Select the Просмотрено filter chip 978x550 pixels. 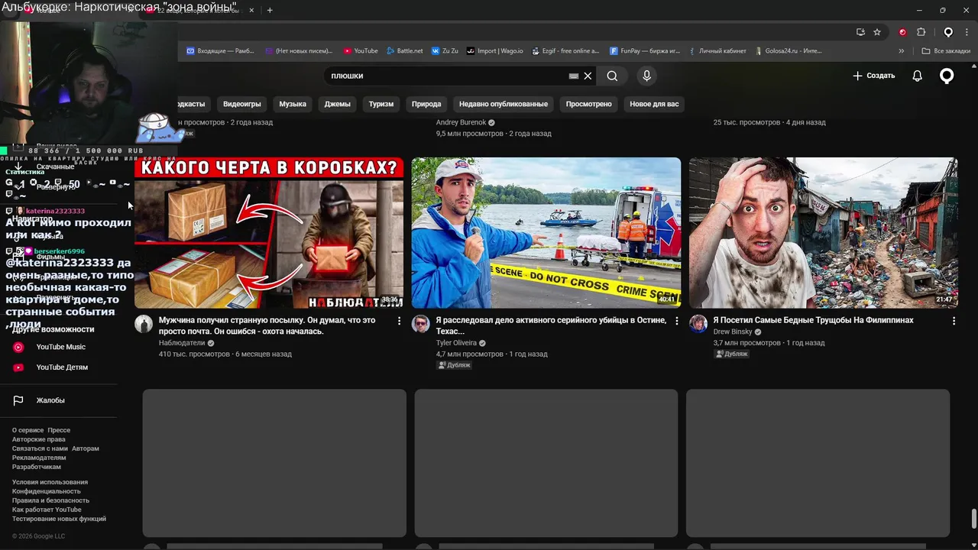pyautogui.click(x=589, y=104)
